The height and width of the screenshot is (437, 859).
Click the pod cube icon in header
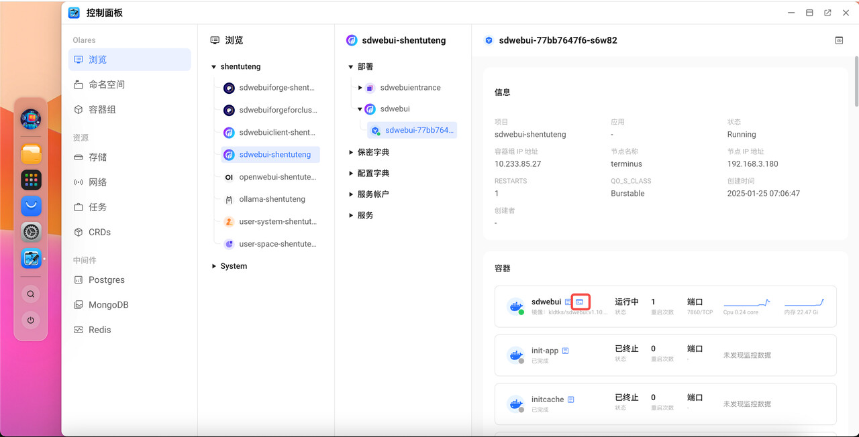(489, 40)
